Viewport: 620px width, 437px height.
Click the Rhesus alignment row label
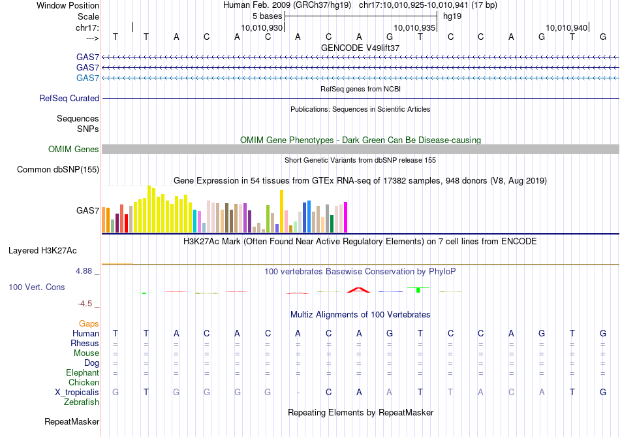[x=85, y=343]
